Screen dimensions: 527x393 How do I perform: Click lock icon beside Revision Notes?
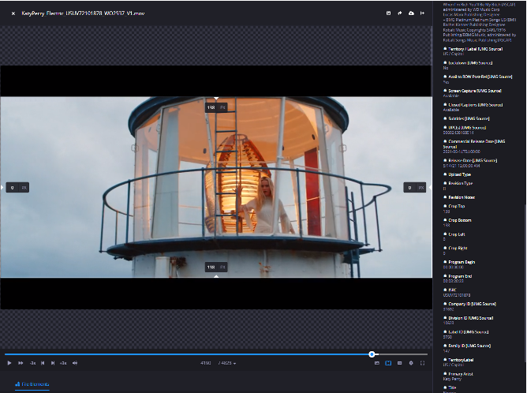coord(445,197)
